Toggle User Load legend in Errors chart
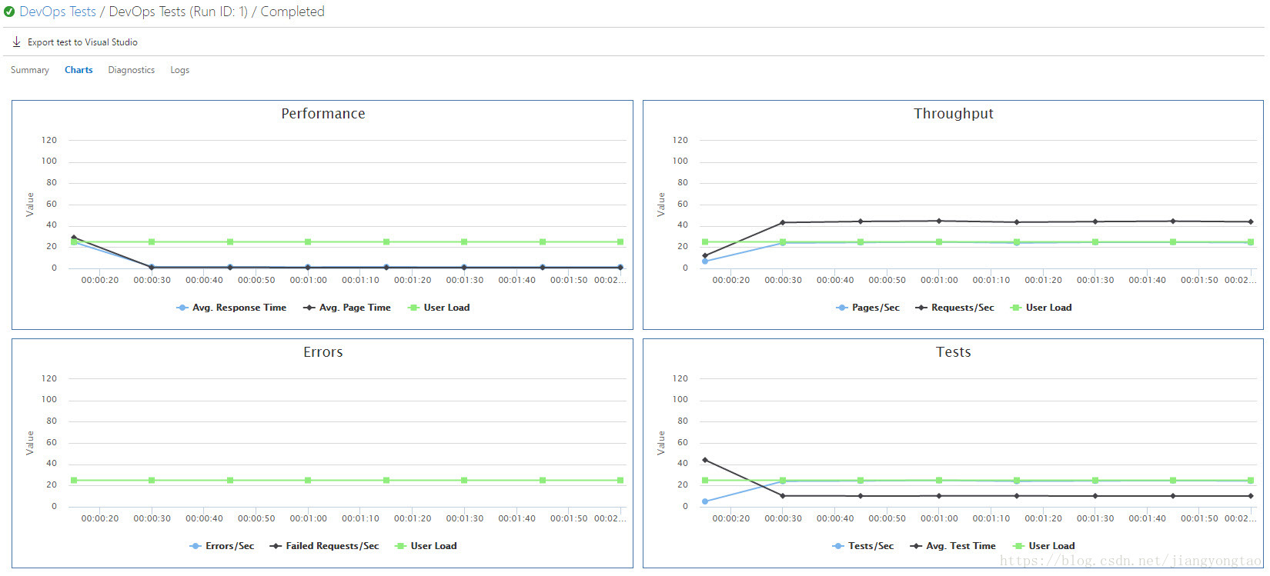 point(426,546)
